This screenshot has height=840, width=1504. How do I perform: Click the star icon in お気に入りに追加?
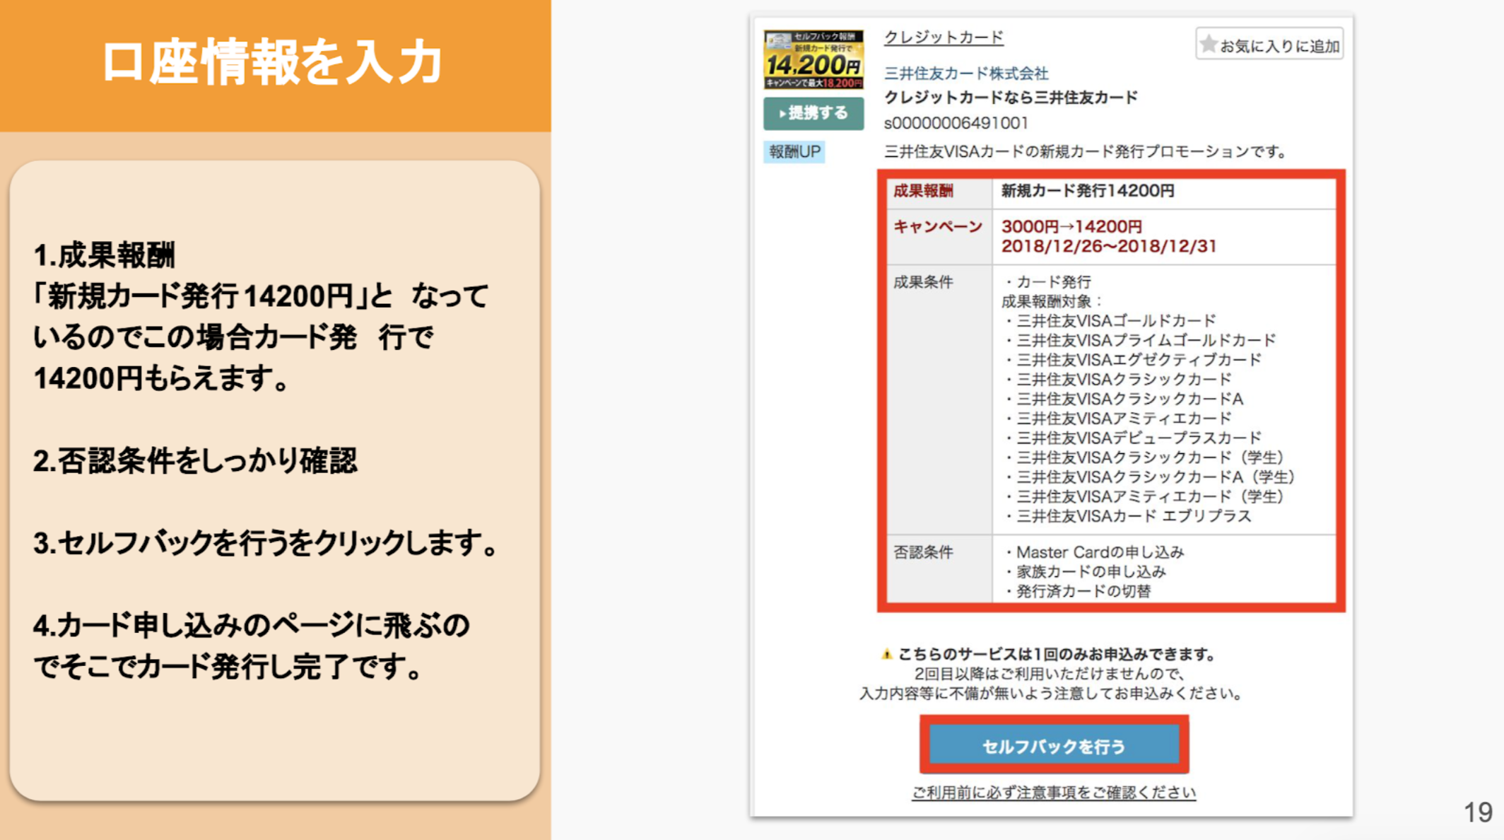coord(1209,45)
